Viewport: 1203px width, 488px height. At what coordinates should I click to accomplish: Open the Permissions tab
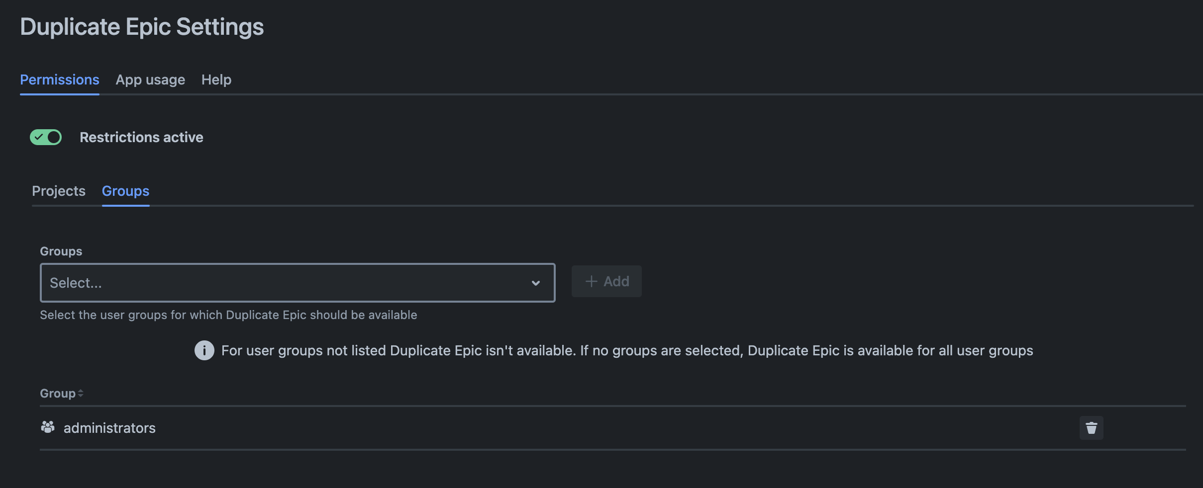point(60,80)
